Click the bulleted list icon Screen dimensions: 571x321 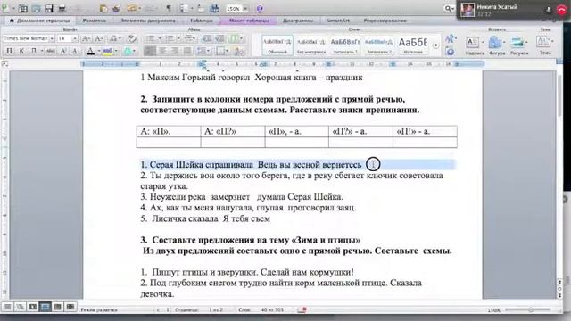(x=151, y=38)
